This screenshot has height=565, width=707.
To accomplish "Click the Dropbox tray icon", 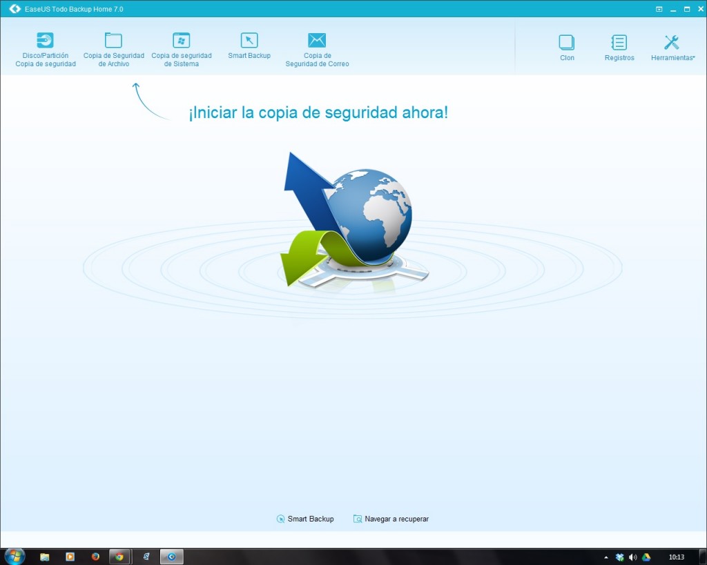I will [x=619, y=557].
